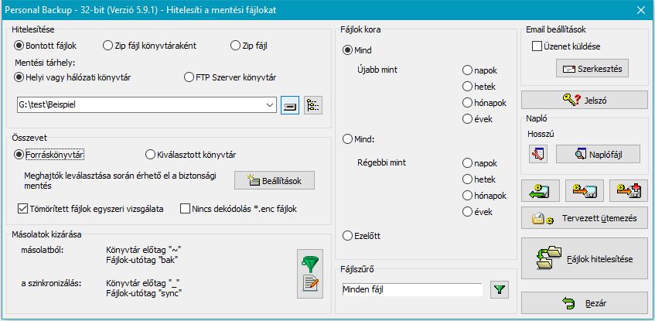This screenshot has width=655, height=321.
Task: Click the Minden fájl filter field
Action: click(x=411, y=289)
